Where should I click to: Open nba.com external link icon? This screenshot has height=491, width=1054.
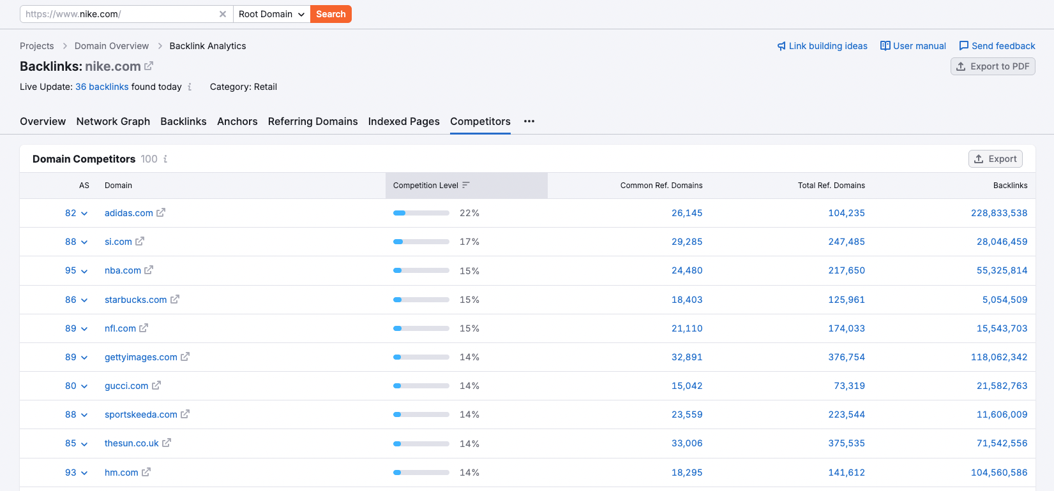coord(149,270)
